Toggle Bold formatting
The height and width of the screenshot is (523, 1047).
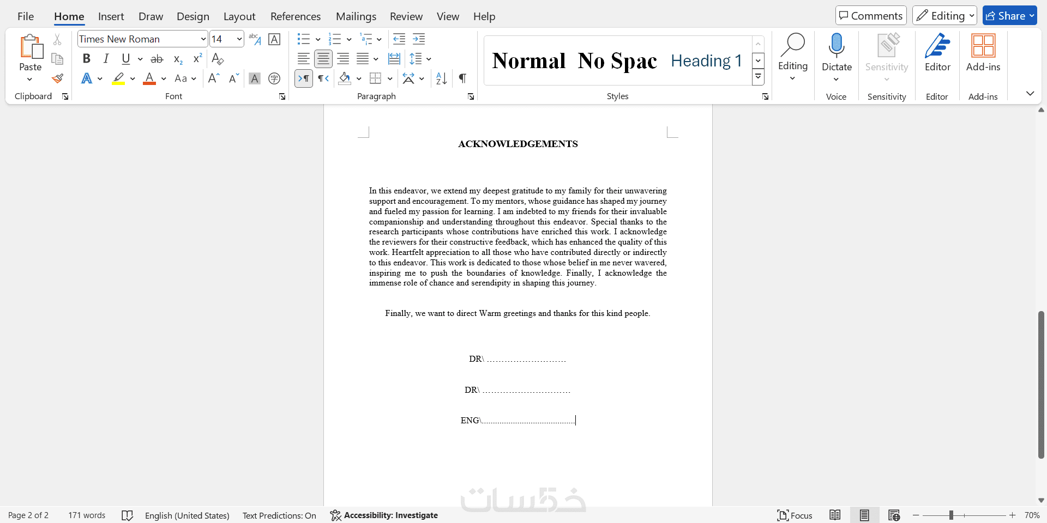[x=86, y=59]
